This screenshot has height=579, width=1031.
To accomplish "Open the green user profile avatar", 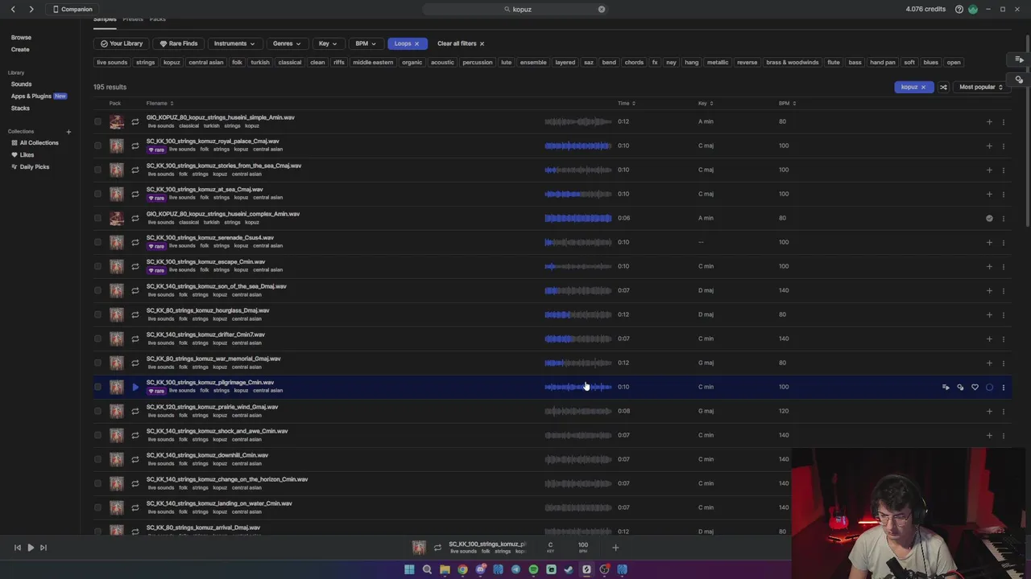I will [972, 9].
